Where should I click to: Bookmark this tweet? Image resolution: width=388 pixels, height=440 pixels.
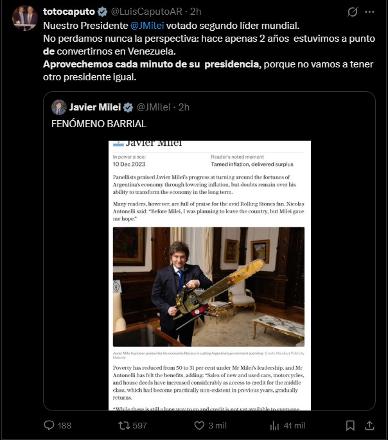click(x=350, y=425)
